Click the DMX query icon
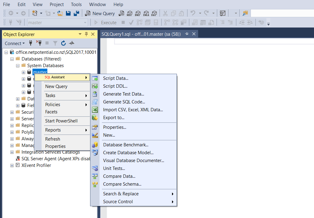 click(138, 13)
